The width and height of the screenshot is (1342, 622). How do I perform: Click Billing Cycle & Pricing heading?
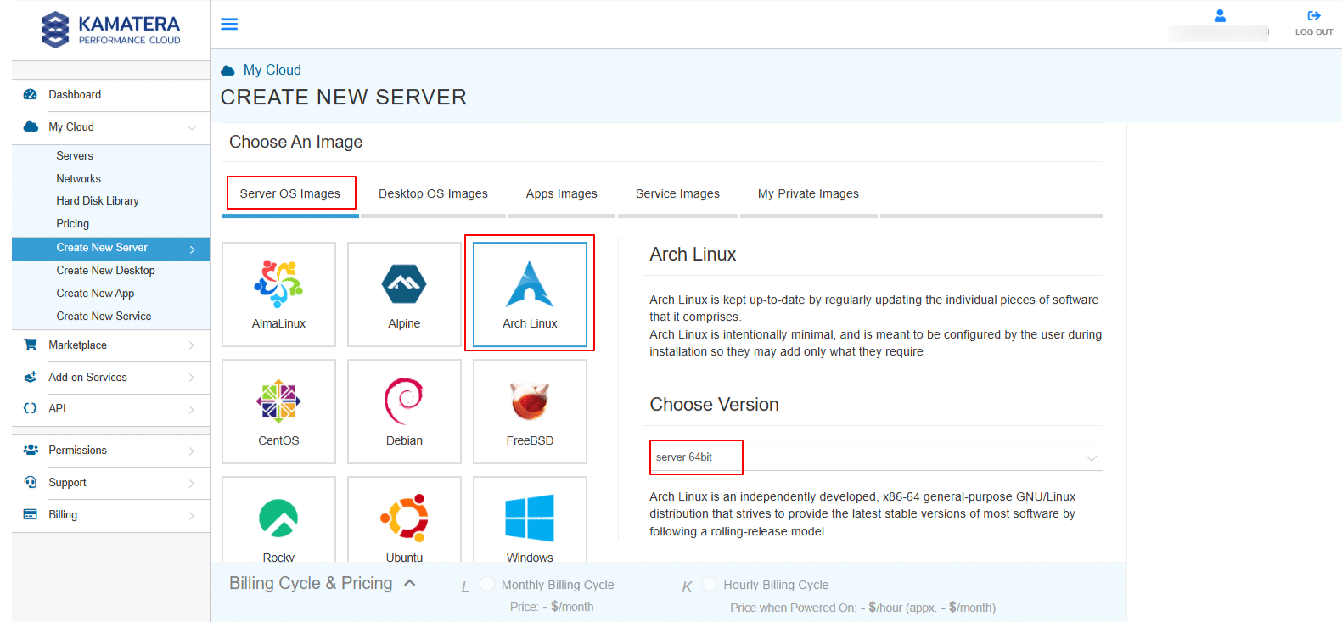click(x=311, y=583)
